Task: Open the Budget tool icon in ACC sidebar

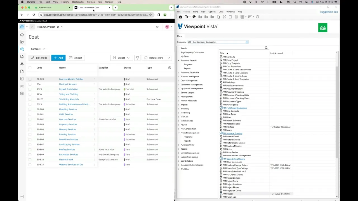Action: pyautogui.click(x=22, y=42)
